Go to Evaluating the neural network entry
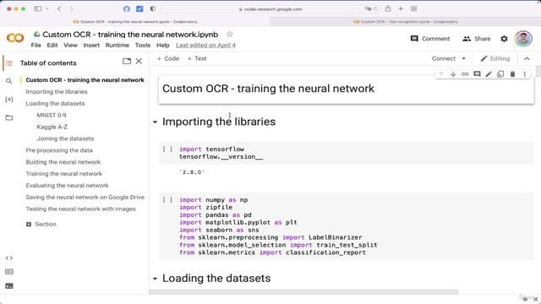This screenshot has height=304, width=541. click(x=67, y=186)
